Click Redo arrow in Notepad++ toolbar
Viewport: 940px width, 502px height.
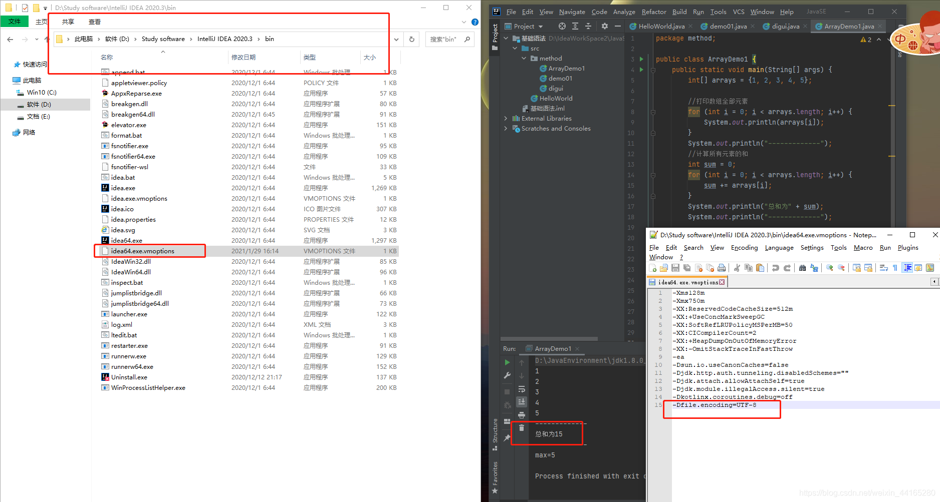(x=787, y=268)
